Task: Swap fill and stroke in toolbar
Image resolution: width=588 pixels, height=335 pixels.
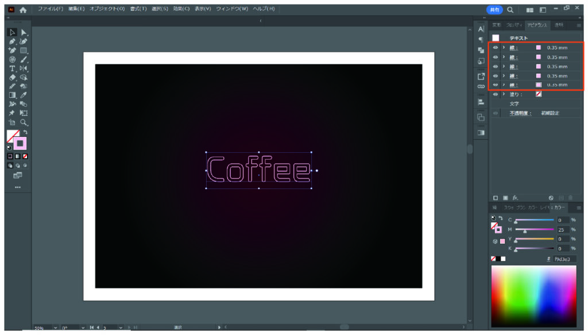Action: tap(25, 132)
